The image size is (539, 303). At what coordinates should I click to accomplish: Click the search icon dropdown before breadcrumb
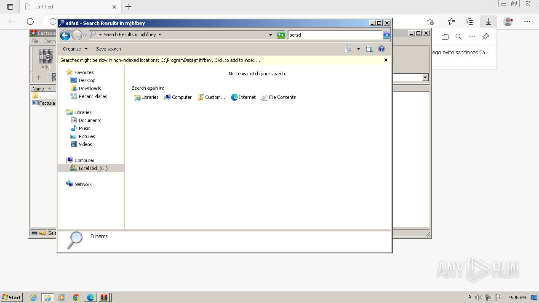pyautogui.click(x=100, y=35)
